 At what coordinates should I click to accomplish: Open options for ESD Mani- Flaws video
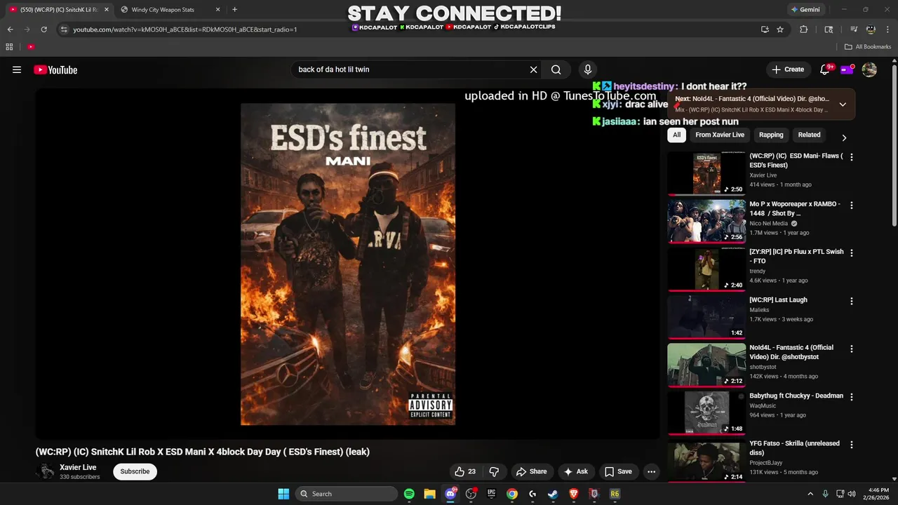[852, 157]
